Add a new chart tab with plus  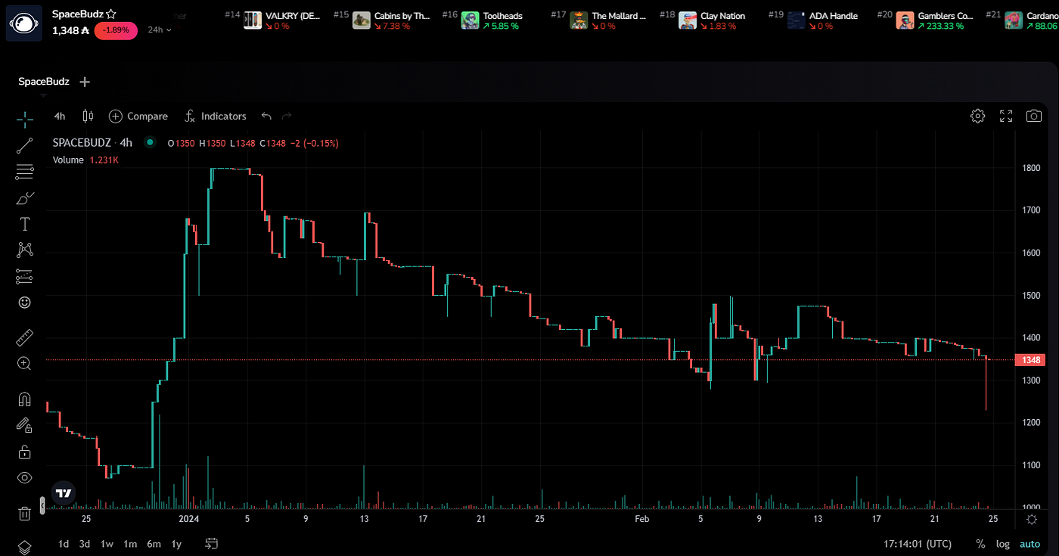pyautogui.click(x=85, y=81)
